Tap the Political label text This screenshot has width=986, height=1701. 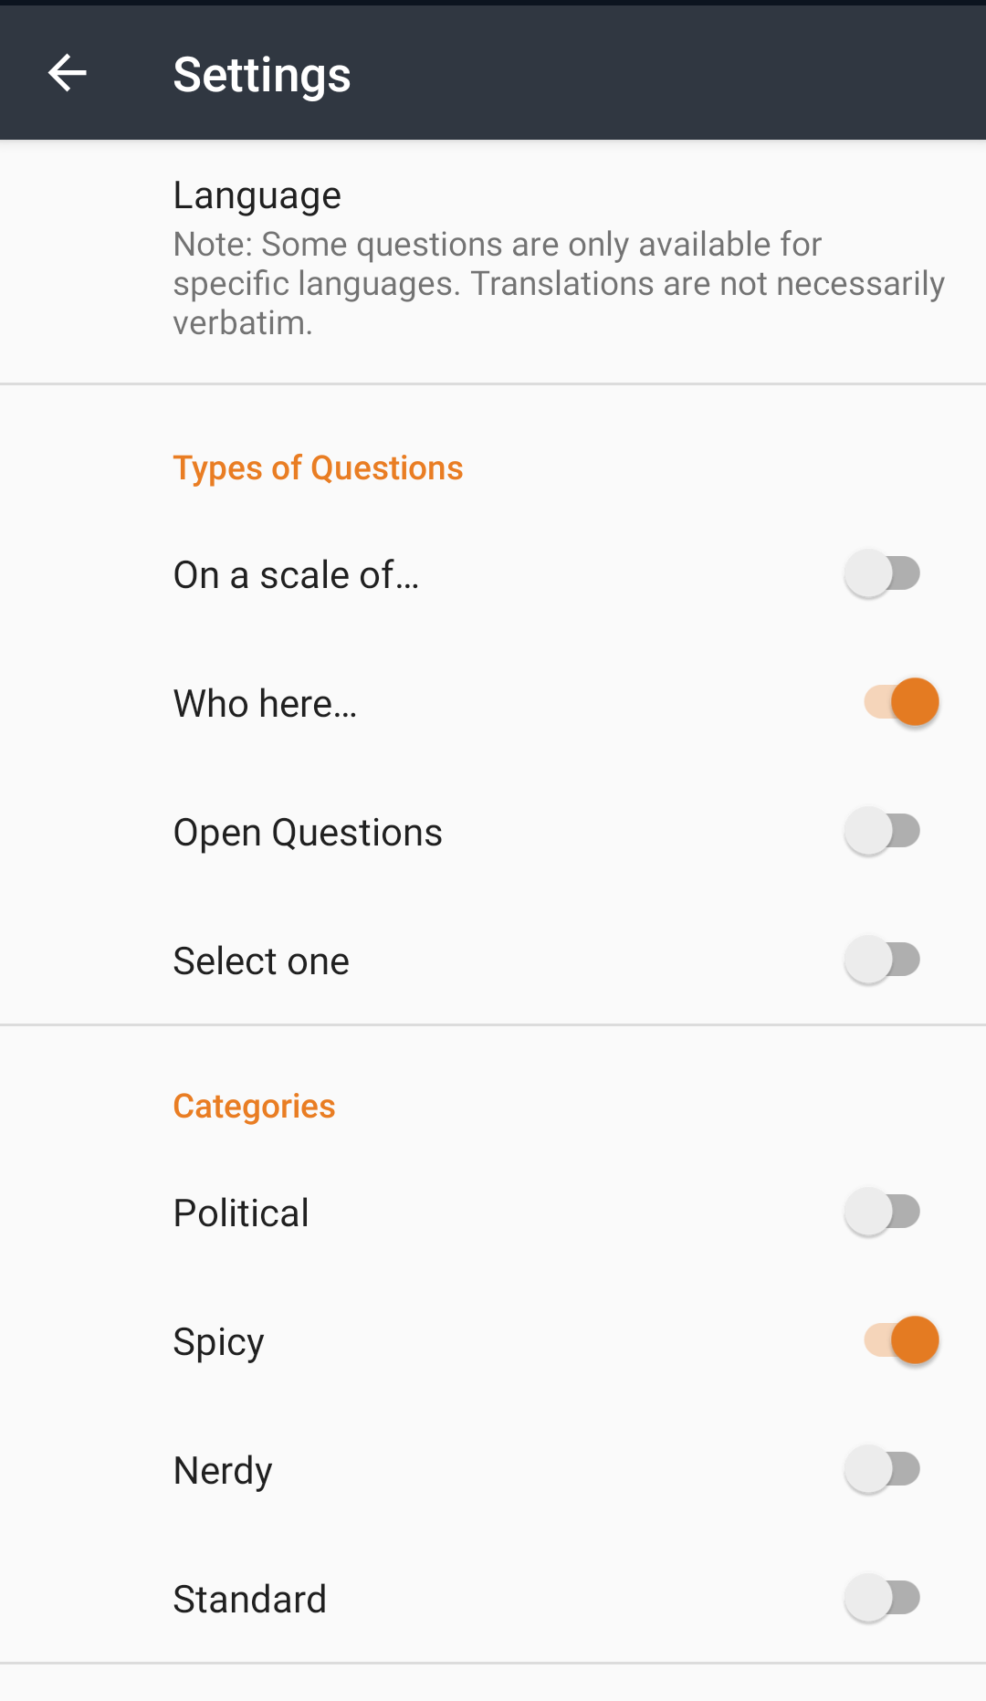(241, 1213)
